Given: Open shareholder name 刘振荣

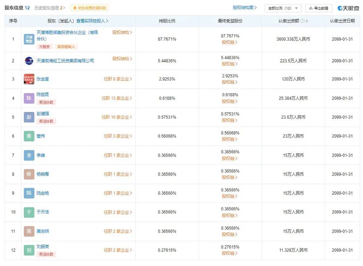Looking at the screenshot, I should coord(42,247).
